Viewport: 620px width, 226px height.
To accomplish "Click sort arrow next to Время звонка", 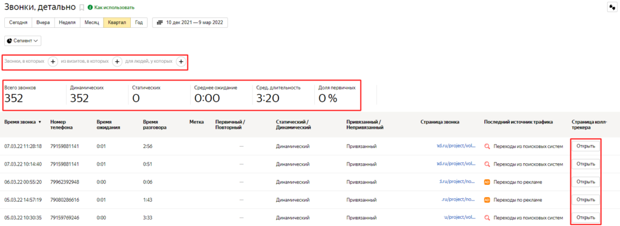I will tap(39, 122).
